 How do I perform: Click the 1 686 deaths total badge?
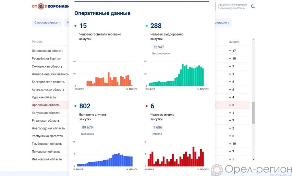click(157, 128)
